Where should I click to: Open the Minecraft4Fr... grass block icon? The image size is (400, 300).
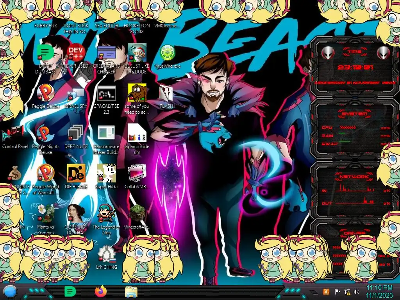click(x=137, y=214)
